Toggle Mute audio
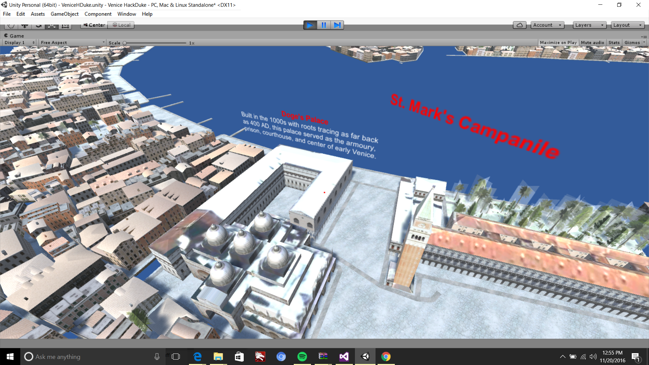This screenshot has width=649, height=365. tap(592, 43)
